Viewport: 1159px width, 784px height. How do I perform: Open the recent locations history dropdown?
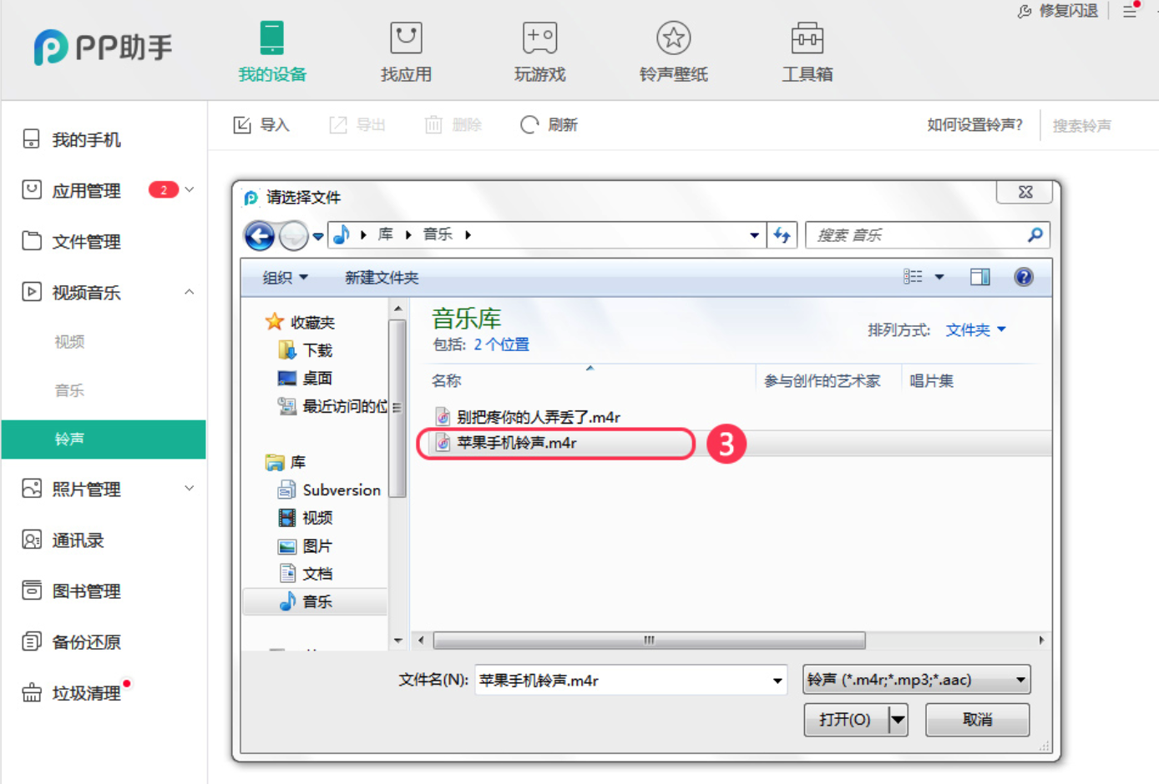[318, 236]
